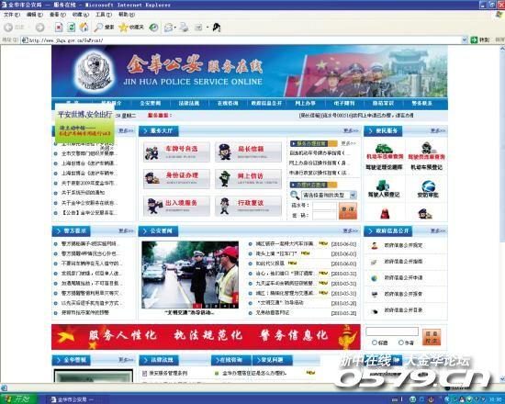Go to the browser Home page icon

[84, 28]
